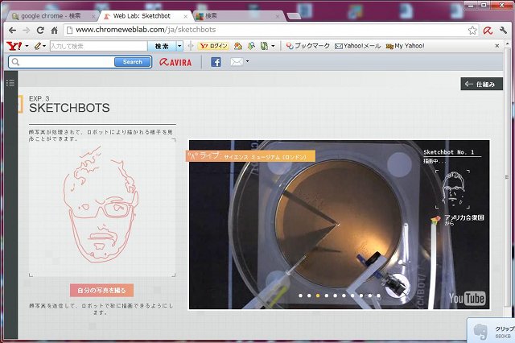Click the Evernote clip notification
The height and width of the screenshot is (343, 515).
point(491,330)
